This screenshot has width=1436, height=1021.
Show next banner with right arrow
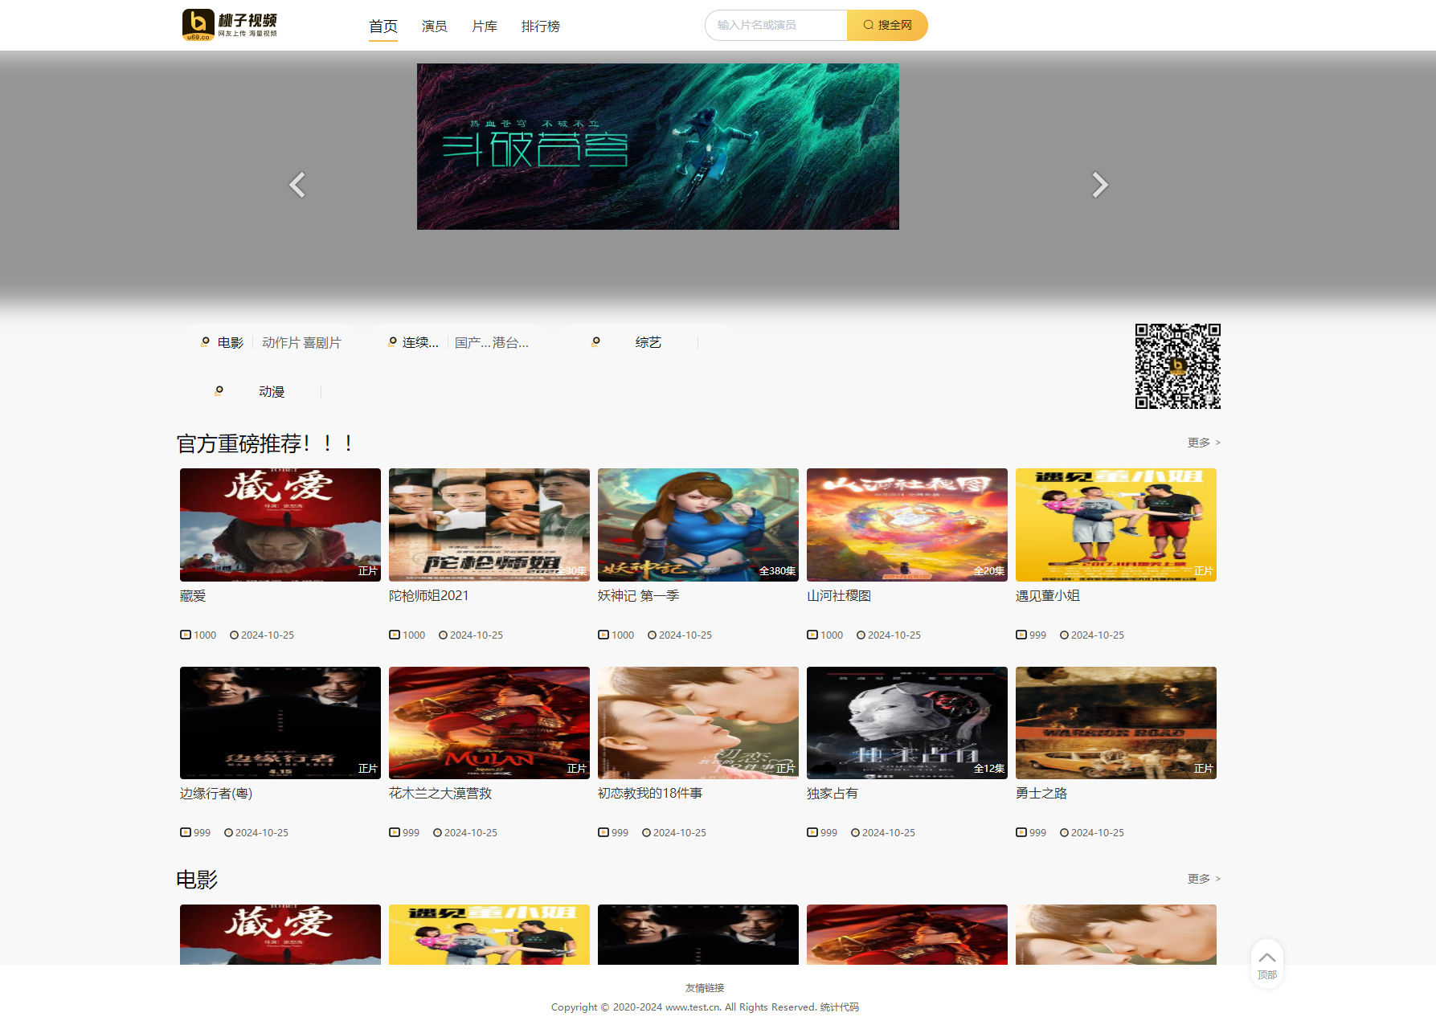click(1100, 185)
